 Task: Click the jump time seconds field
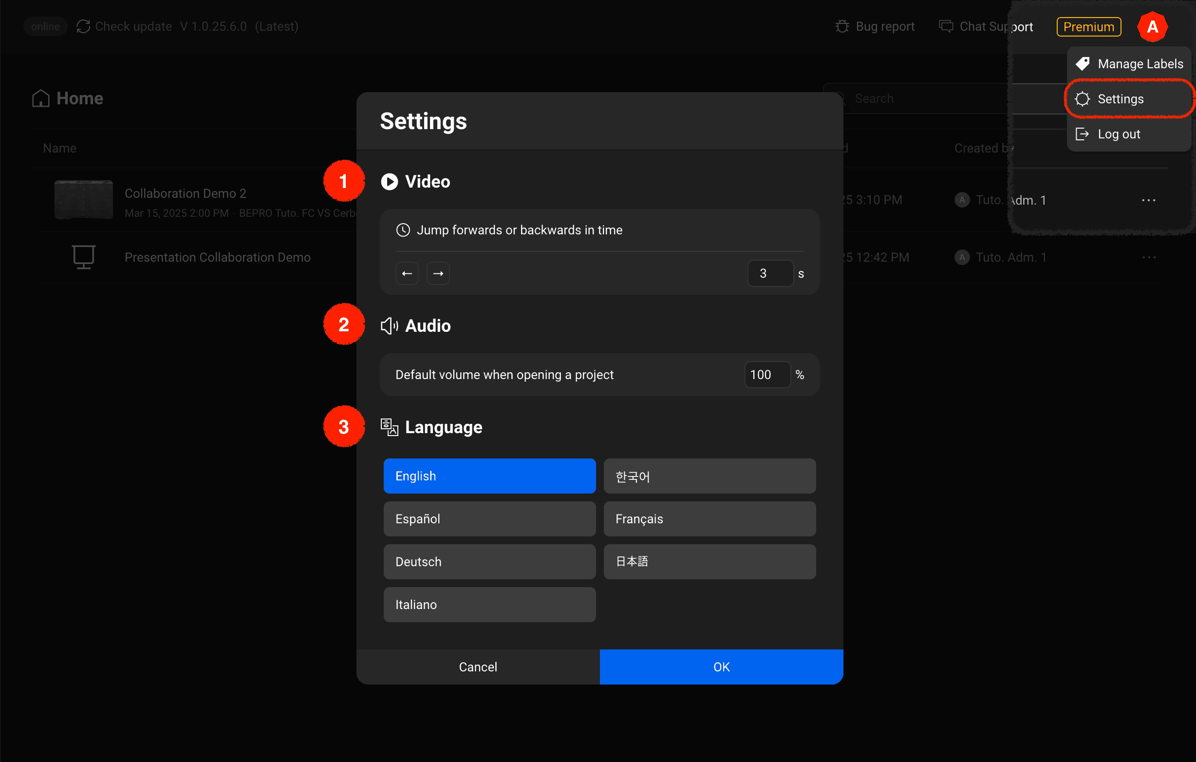coord(770,273)
